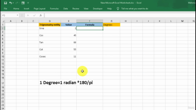Click the Sine value cell containing 2

pos(69,28)
